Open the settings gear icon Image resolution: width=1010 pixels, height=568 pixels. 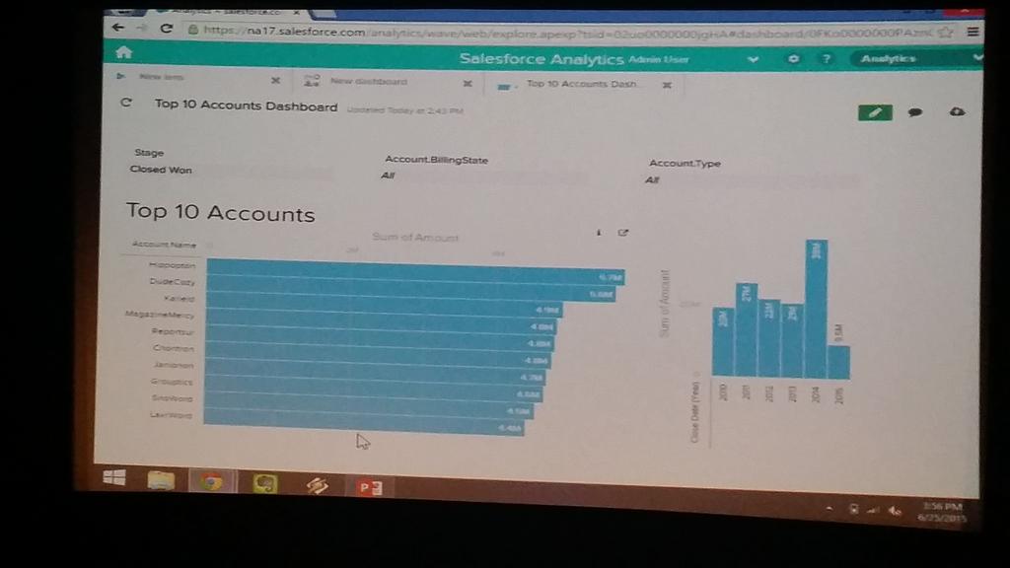[x=791, y=59]
